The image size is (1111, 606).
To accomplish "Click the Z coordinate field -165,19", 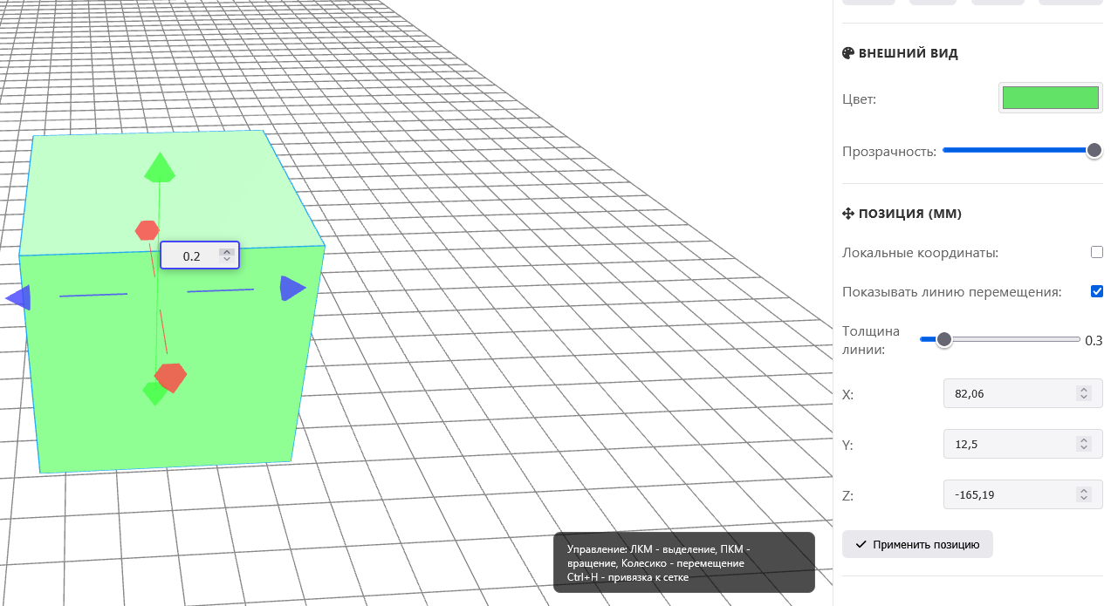I will click(x=1023, y=494).
